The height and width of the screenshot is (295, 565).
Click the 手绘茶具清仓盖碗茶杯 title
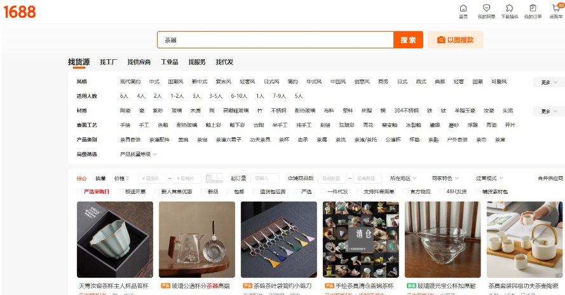[365, 286]
